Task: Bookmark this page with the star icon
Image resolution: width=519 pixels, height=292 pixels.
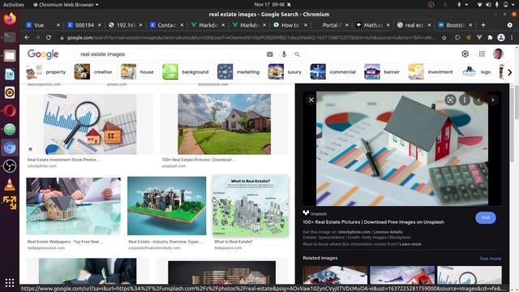Action: [x=444, y=38]
